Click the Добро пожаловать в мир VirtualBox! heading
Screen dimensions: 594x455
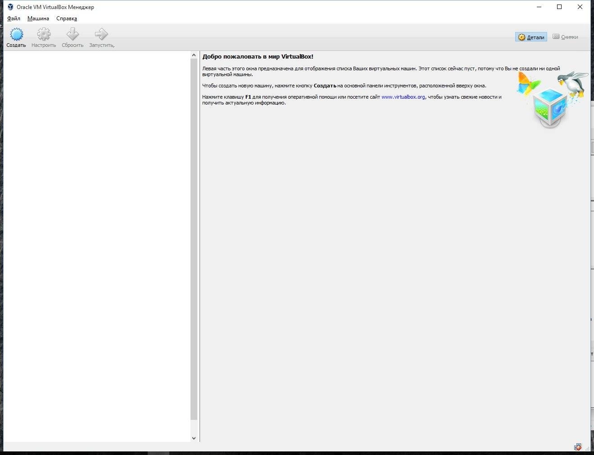coord(258,56)
